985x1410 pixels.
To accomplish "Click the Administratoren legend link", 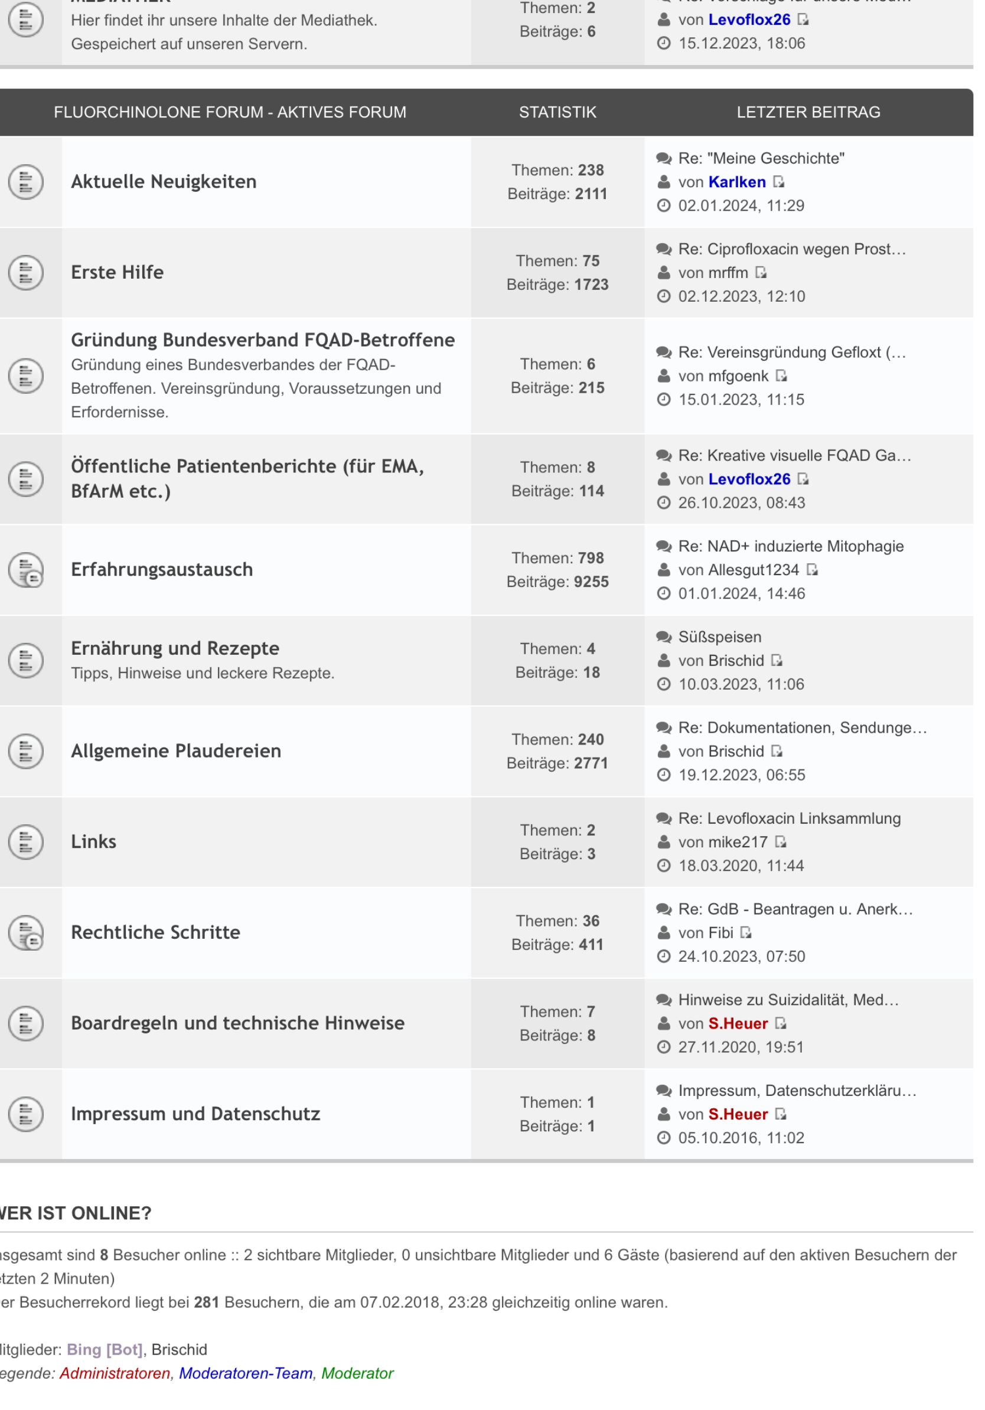I will tap(115, 1373).
